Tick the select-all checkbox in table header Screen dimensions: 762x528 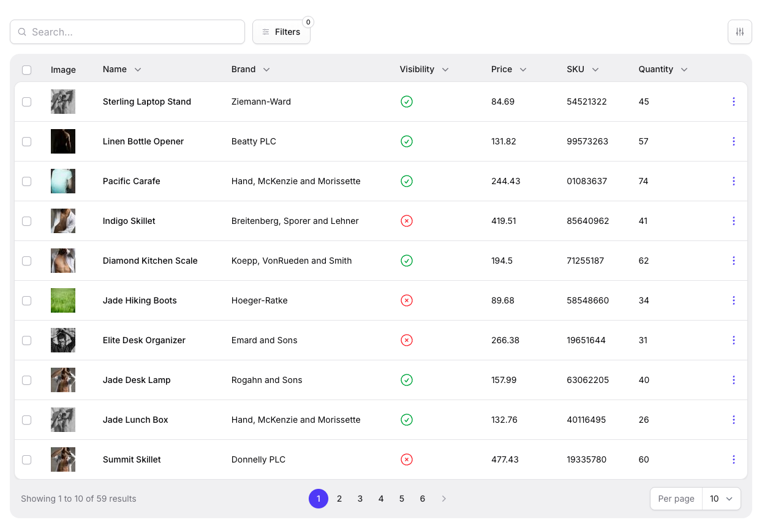tap(26, 70)
